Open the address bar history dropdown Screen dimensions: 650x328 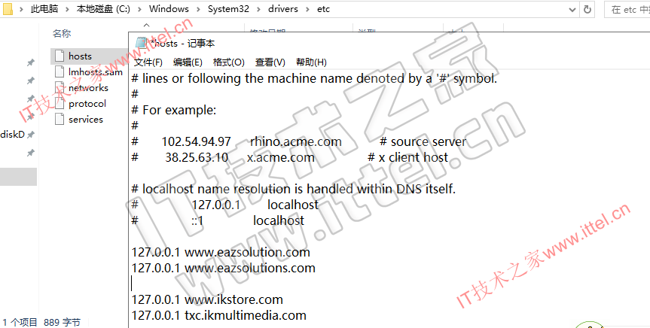click(572, 10)
